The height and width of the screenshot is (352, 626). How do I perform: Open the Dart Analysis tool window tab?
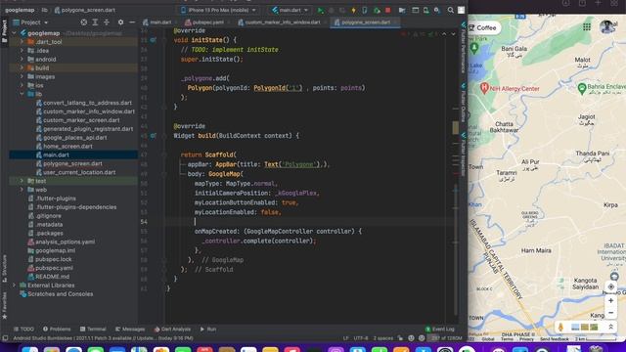tap(172, 330)
